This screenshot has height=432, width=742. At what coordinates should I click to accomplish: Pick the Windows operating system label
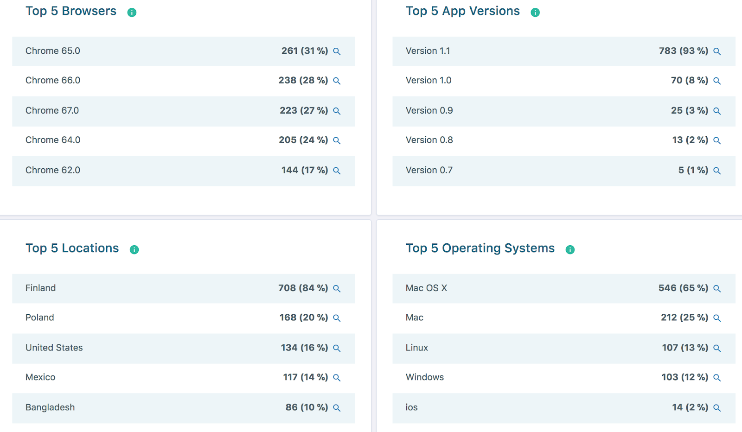click(425, 377)
